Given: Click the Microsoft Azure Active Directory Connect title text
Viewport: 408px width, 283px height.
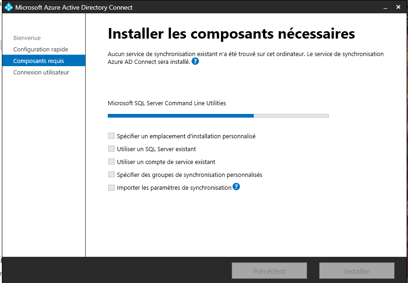Looking at the screenshot, I should 74,7.
